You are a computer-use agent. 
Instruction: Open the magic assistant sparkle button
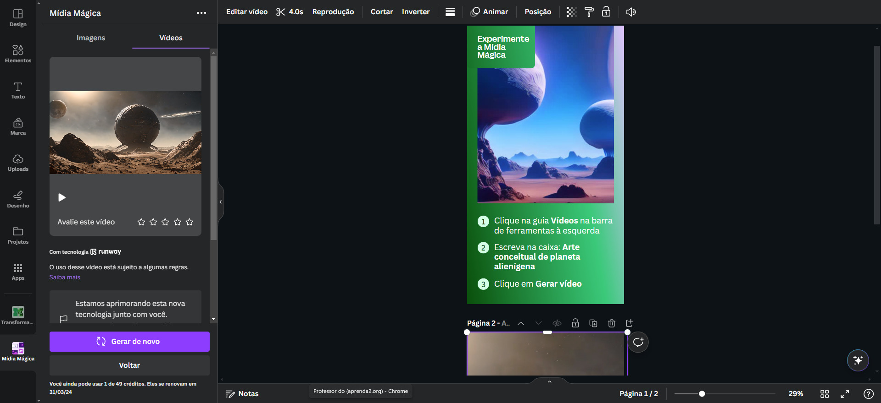(858, 360)
